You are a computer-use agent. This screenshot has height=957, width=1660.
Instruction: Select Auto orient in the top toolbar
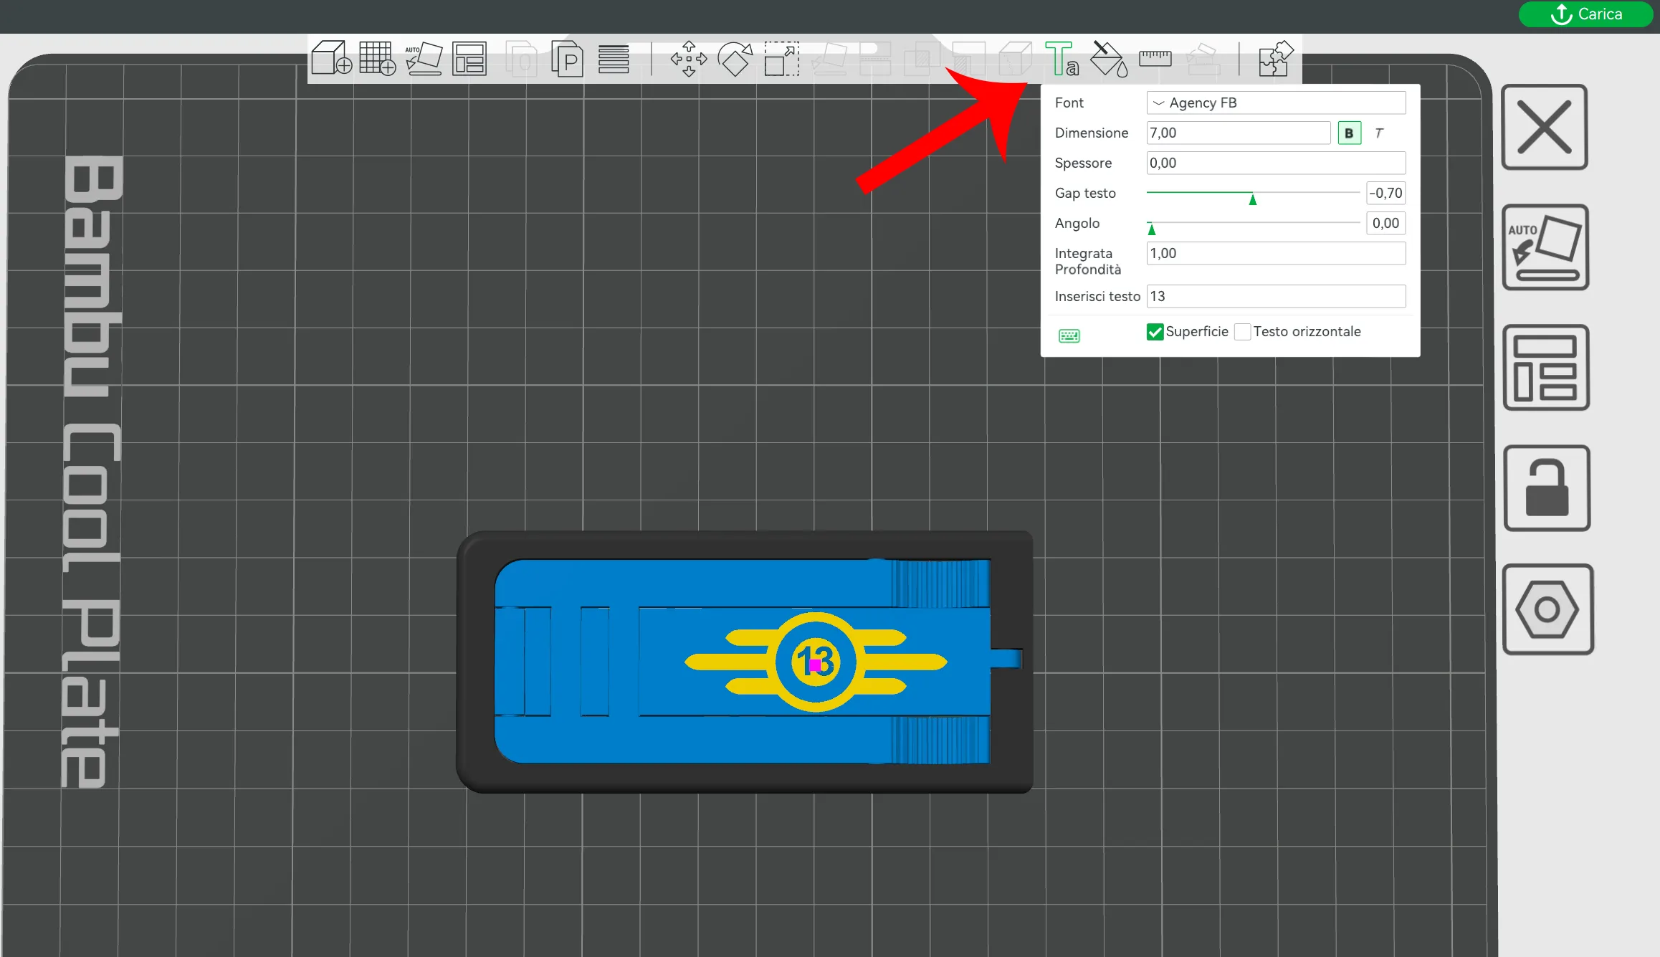[x=424, y=58]
